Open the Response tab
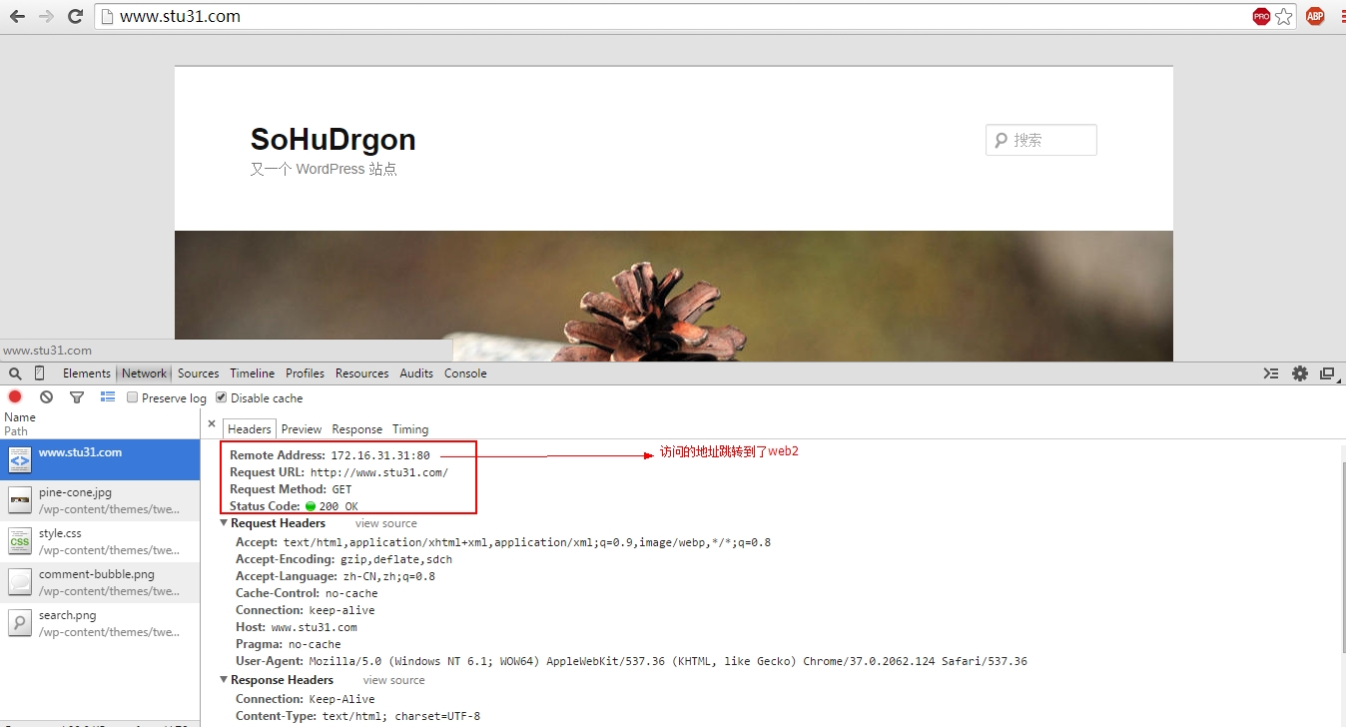This screenshot has width=1346, height=727. [x=357, y=429]
